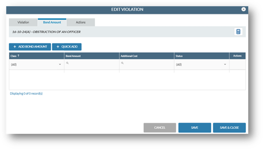Click the Save button
The height and width of the screenshot is (149, 263).
tap(194, 128)
